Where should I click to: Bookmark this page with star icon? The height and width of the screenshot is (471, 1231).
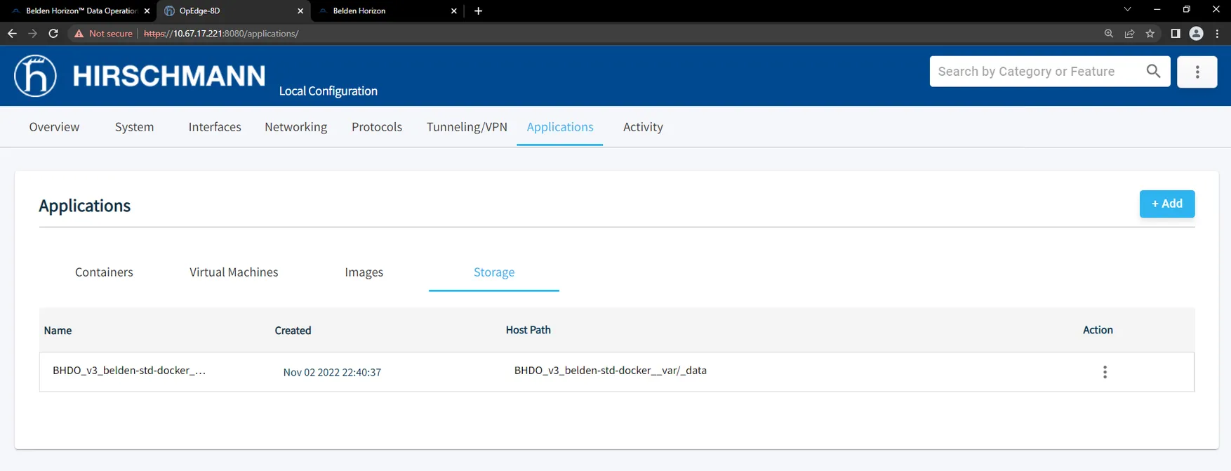click(x=1150, y=34)
